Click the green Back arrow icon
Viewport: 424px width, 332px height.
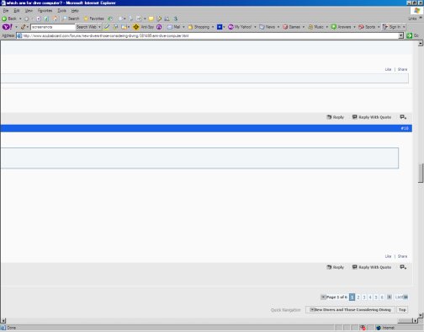pos(4,19)
